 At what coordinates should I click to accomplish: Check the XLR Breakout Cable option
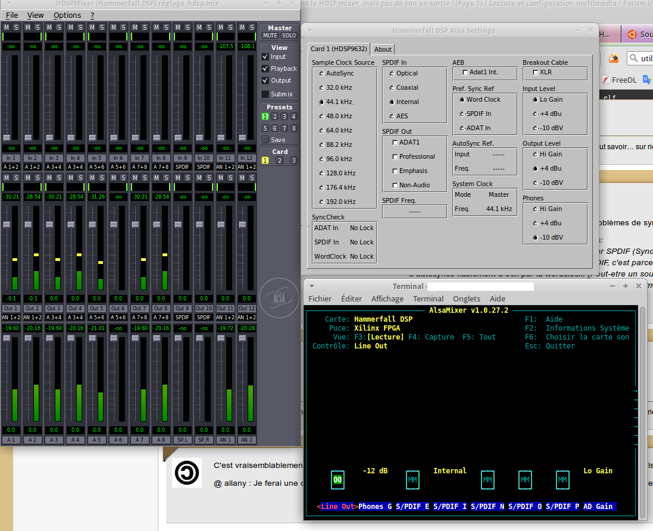coord(535,73)
